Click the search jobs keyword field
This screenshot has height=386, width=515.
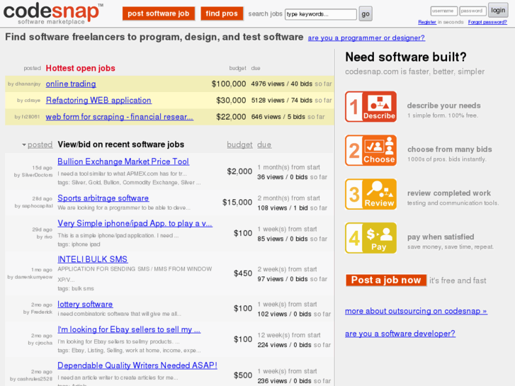tap(321, 14)
